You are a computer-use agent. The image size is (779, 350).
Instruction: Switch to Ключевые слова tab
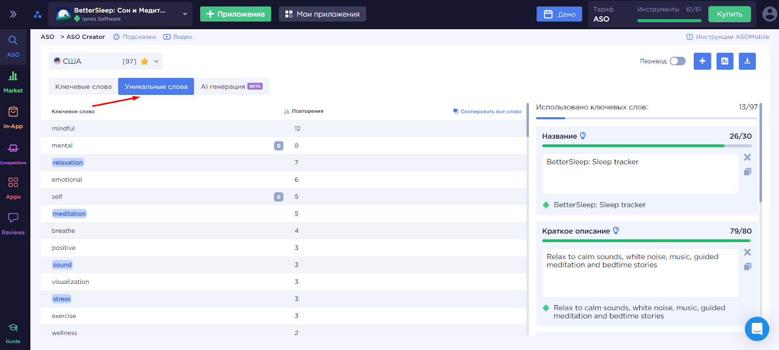tap(83, 87)
